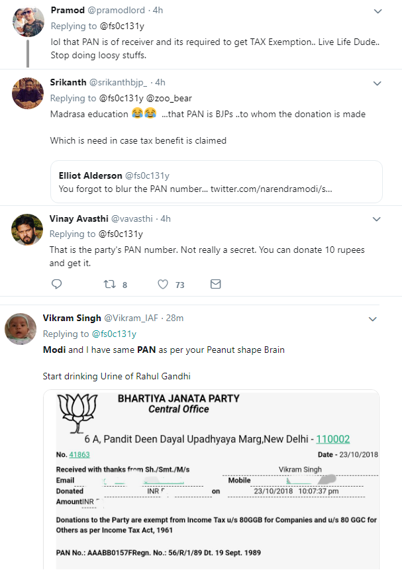Send Vinay Avasthi's tweet via direct message
The height and width of the screenshot is (572, 402).
[x=215, y=284]
